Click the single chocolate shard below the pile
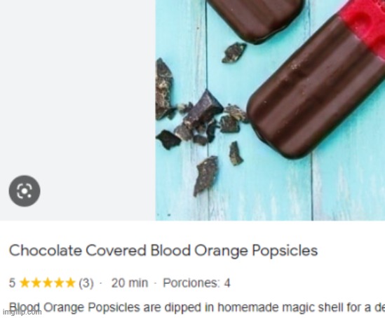 206,175
